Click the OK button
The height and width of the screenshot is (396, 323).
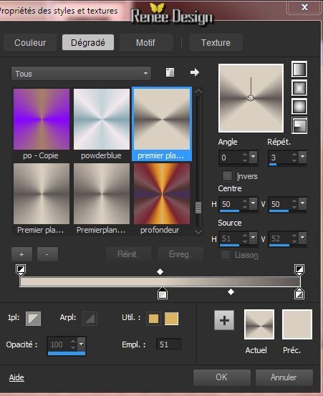pyautogui.click(x=222, y=377)
